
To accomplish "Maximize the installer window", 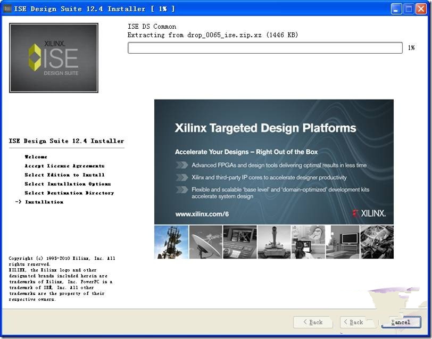I will point(409,9).
